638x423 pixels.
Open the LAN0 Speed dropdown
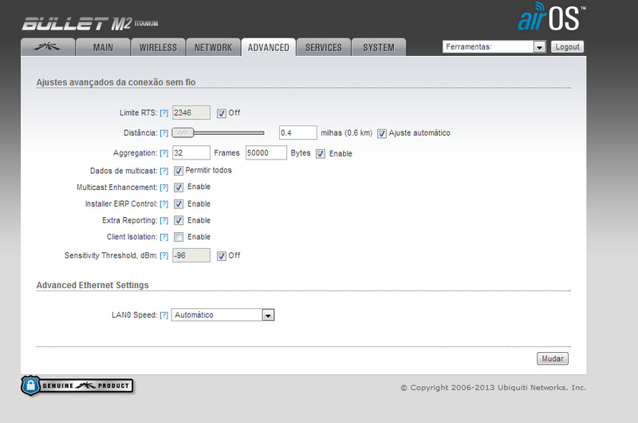click(223, 314)
